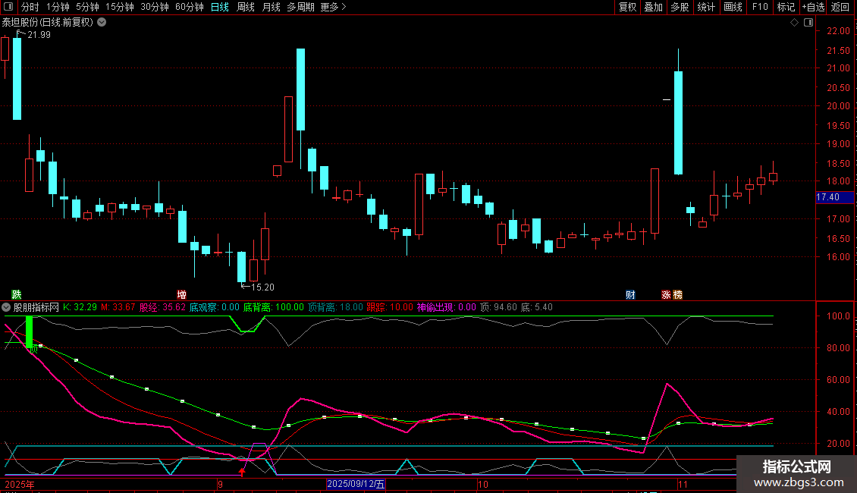Click the 返回 back button
This screenshot has width=857, height=493.
pyautogui.click(x=840, y=8)
